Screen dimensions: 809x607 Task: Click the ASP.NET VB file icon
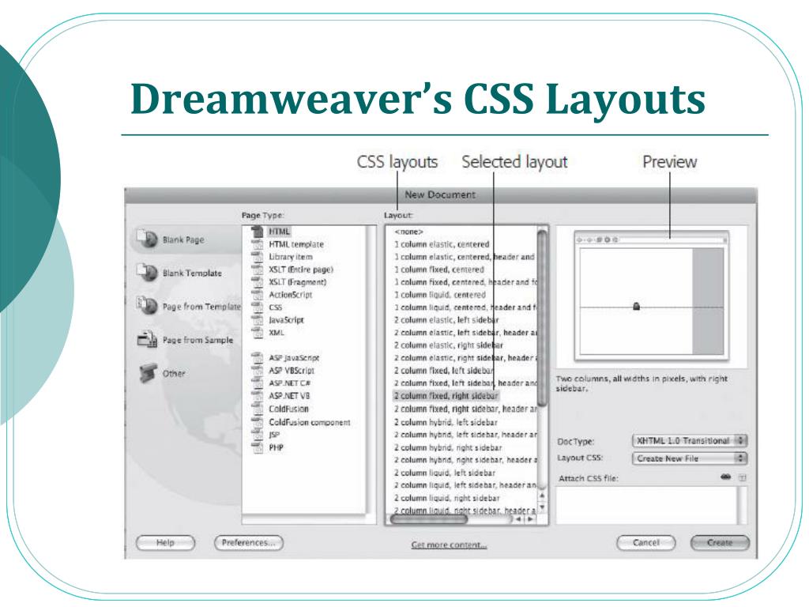257,396
